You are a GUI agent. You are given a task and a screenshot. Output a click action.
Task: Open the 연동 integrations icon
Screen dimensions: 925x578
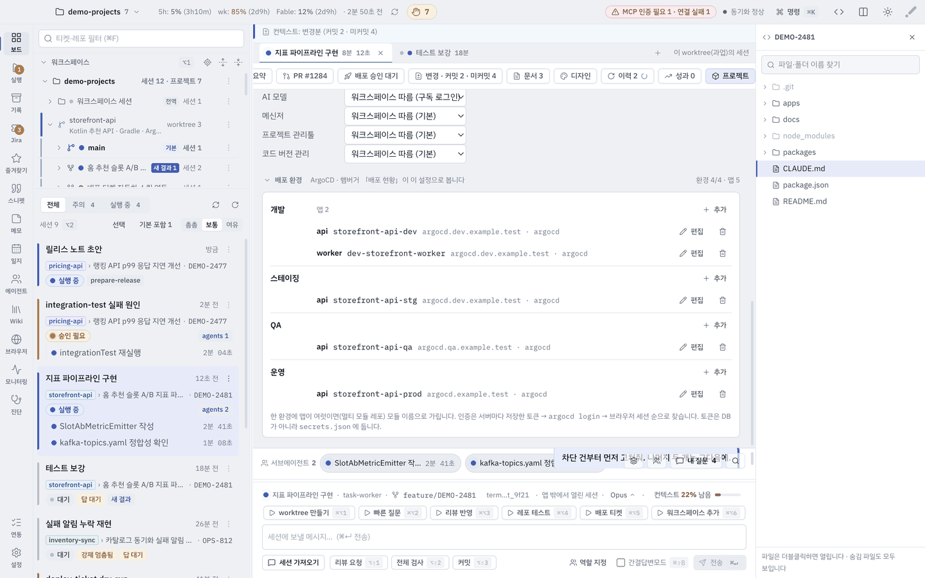point(16,527)
